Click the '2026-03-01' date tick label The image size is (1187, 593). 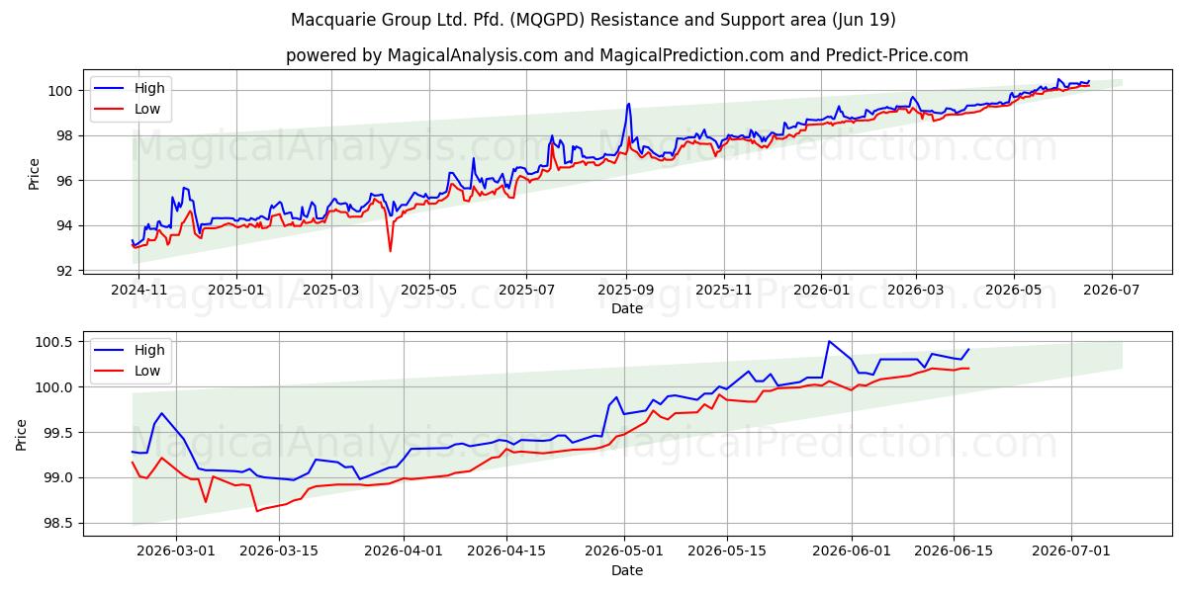pos(177,551)
